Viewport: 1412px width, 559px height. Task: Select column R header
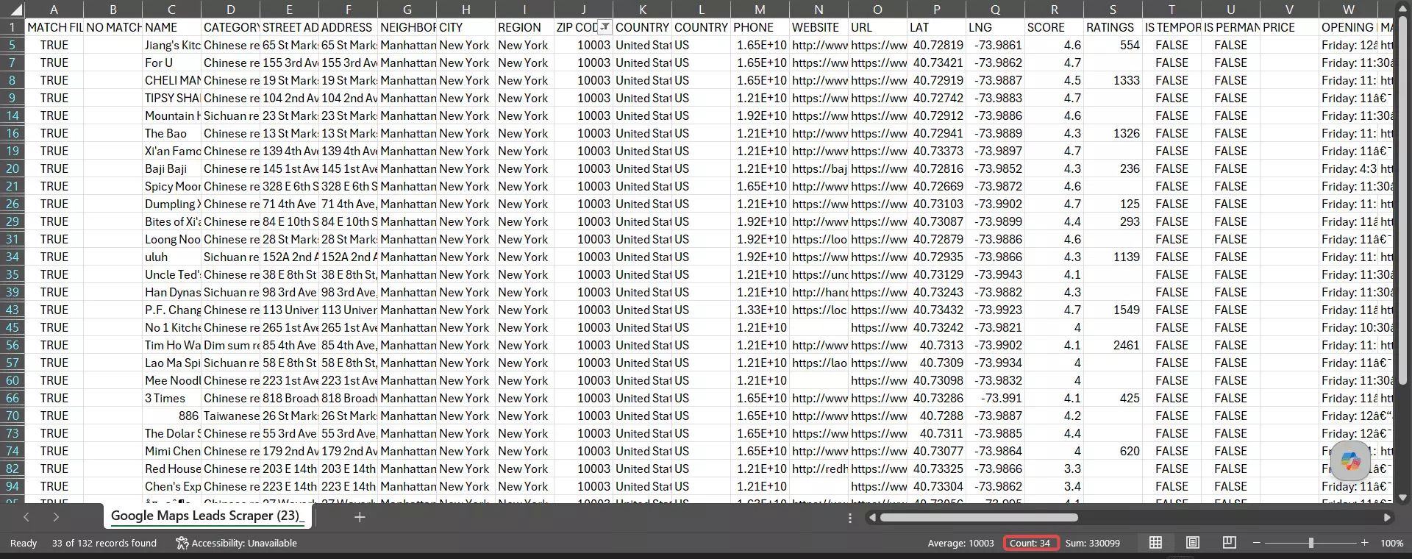point(1054,10)
